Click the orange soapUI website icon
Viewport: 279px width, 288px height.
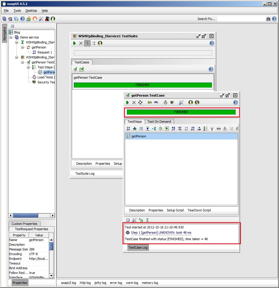tap(35, 19)
